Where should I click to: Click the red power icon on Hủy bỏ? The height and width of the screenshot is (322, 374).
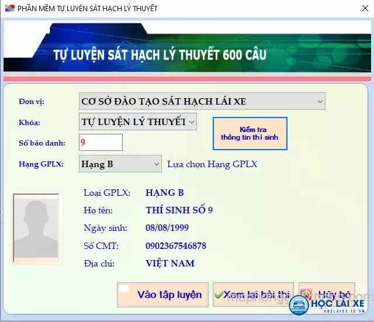coord(306,295)
